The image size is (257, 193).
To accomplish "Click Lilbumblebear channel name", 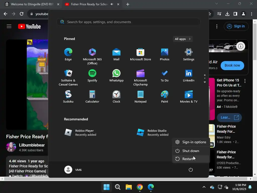I will [x=32, y=145].
